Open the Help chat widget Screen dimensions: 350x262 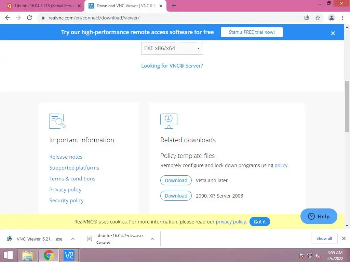pyautogui.click(x=319, y=216)
